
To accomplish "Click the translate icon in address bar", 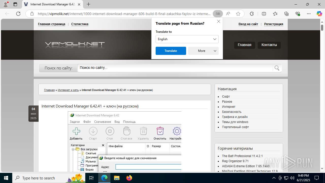I will 218,14.
